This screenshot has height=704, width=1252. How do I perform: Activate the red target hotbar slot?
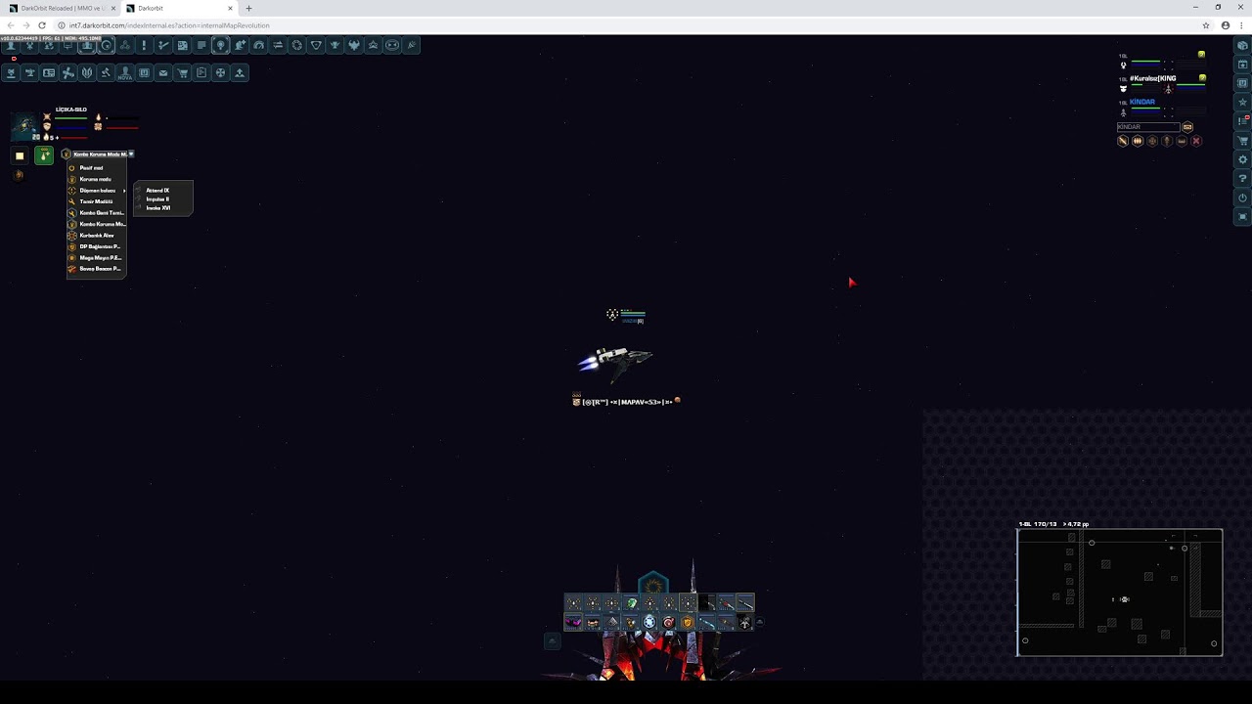669,622
